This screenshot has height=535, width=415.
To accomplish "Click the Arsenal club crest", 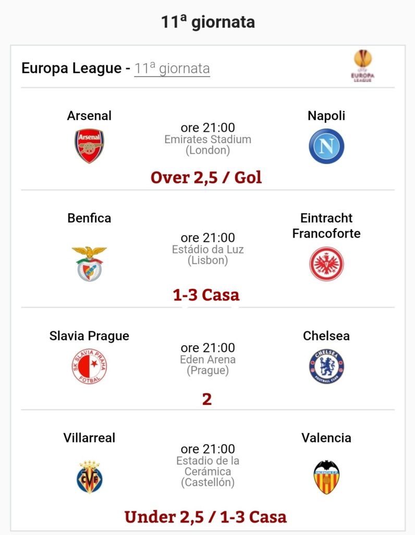I will tap(89, 146).
